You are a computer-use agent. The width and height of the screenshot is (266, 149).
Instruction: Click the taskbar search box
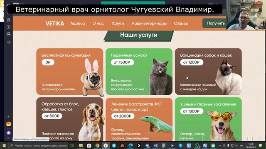point(38,145)
